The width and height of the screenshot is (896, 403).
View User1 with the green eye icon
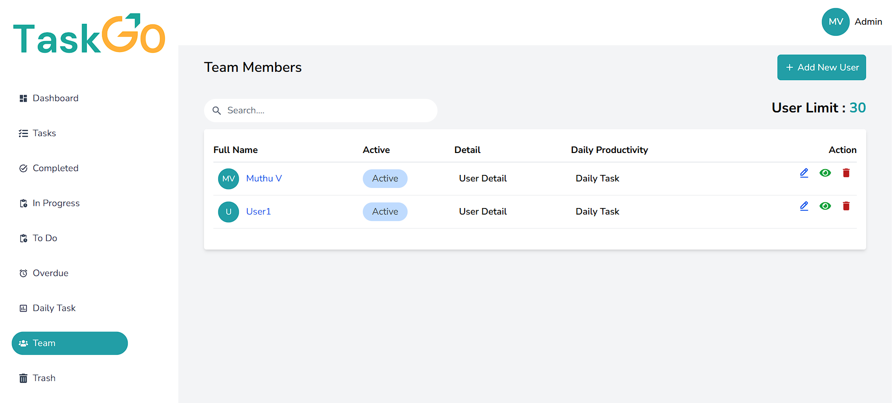[x=825, y=206]
